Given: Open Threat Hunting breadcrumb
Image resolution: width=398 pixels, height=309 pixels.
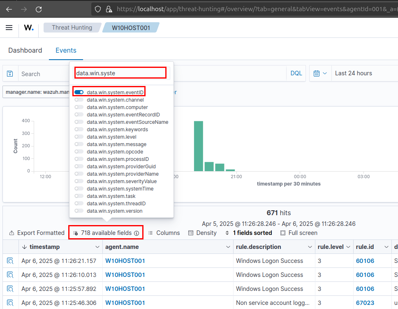Looking at the screenshot, I should (72, 28).
